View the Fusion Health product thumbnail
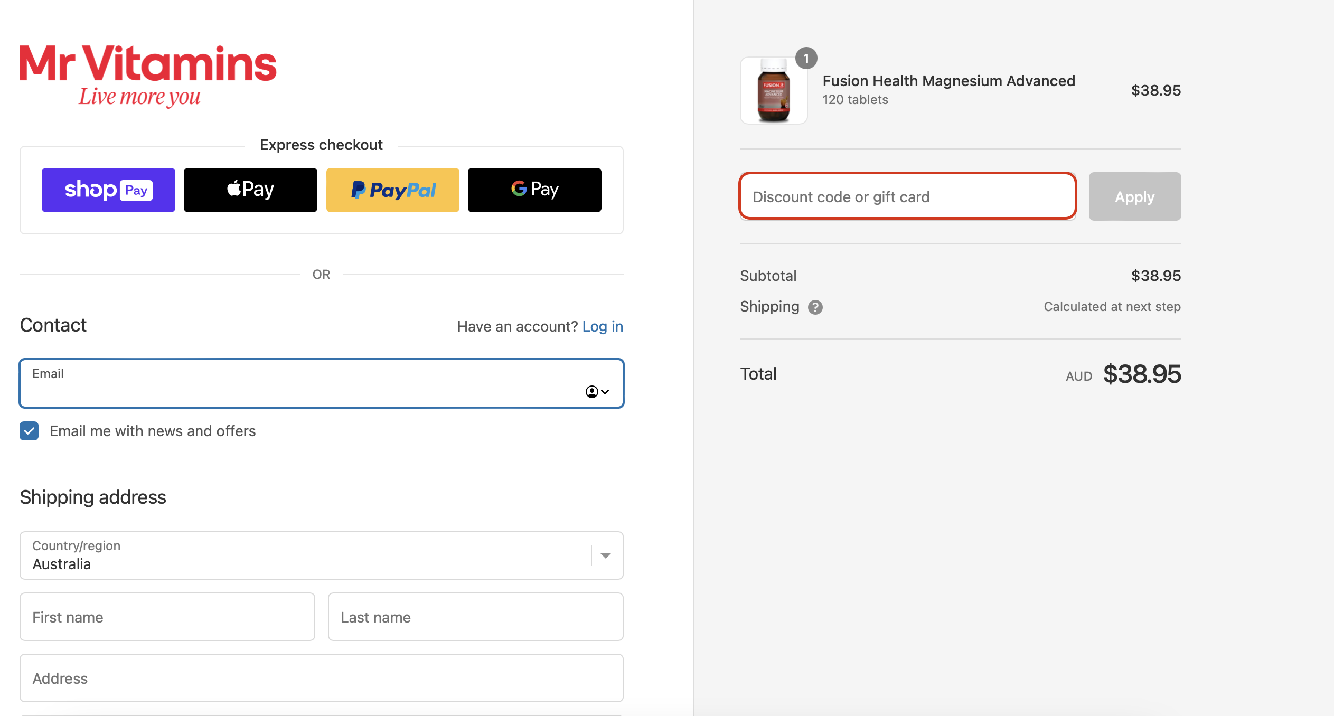The height and width of the screenshot is (716, 1334). coord(773,91)
